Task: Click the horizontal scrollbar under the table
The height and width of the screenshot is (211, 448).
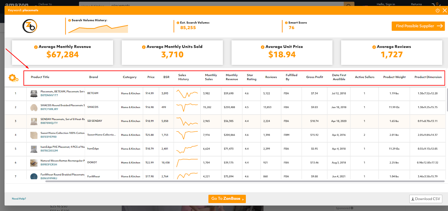Action: pyautogui.click(x=245, y=181)
